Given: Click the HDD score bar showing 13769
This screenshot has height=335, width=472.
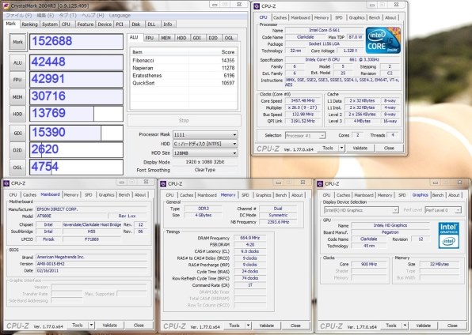Looking at the screenshot, I should [77, 114].
